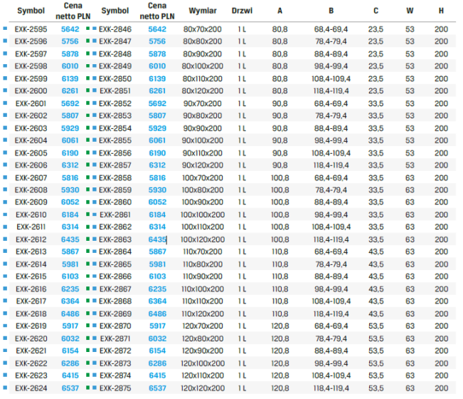The width and height of the screenshot is (463, 399).
Task: Select dimension 80x100x200
Action: click(x=202, y=66)
